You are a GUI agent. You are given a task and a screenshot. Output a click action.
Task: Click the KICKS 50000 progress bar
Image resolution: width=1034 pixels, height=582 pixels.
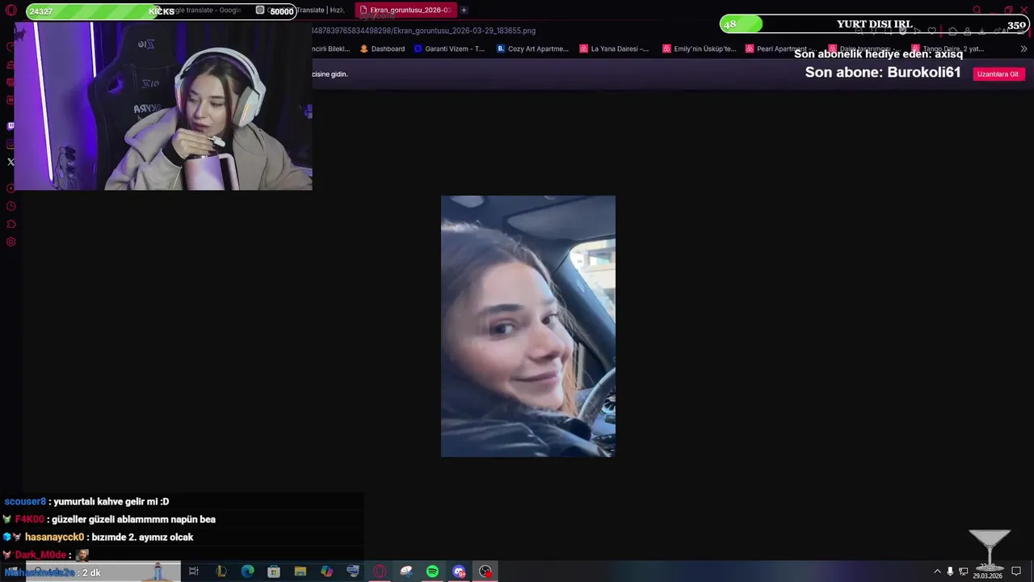[x=161, y=11]
